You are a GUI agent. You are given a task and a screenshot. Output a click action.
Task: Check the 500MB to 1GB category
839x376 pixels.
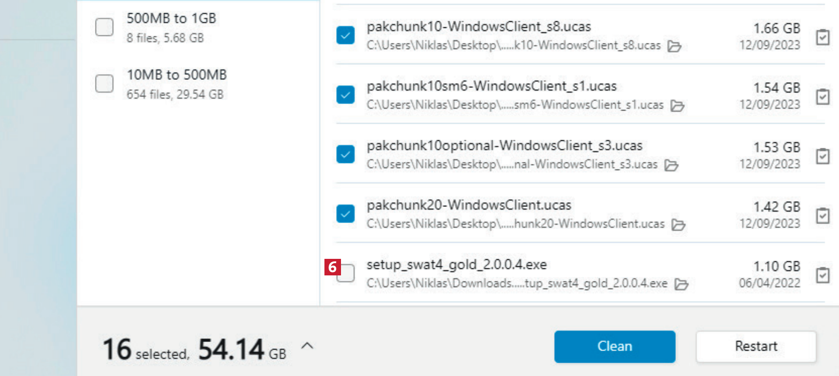tap(105, 27)
